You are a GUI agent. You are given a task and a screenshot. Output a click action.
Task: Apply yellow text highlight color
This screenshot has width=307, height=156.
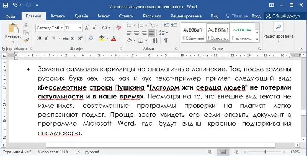coord(102,38)
